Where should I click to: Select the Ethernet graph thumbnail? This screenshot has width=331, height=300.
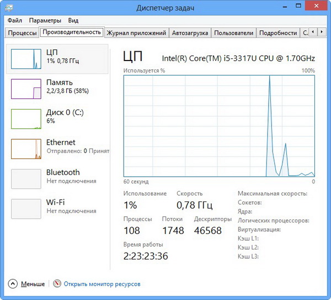(26, 149)
